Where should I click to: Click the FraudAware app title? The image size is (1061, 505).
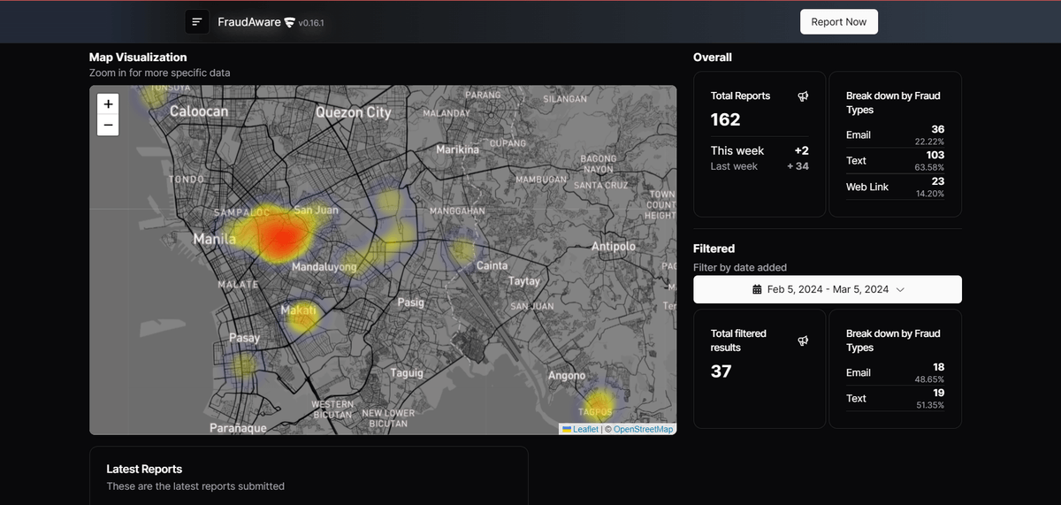pos(249,22)
